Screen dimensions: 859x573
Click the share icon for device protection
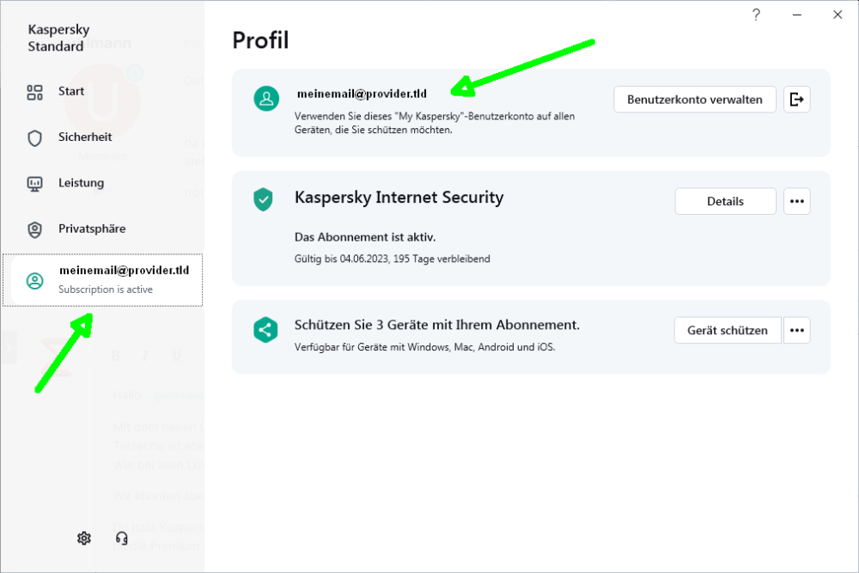pyautogui.click(x=265, y=330)
